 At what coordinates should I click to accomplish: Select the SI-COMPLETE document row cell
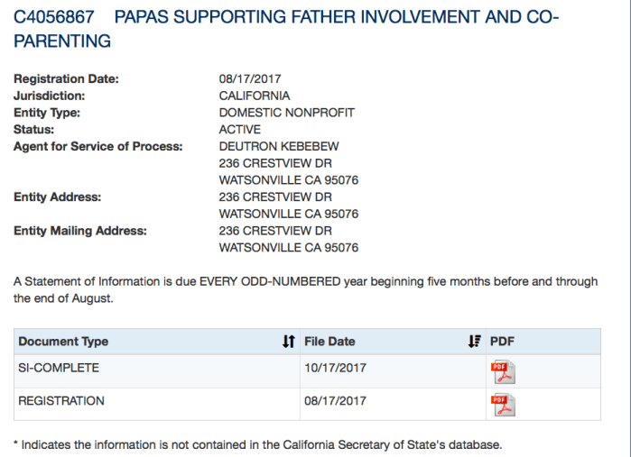(59, 368)
